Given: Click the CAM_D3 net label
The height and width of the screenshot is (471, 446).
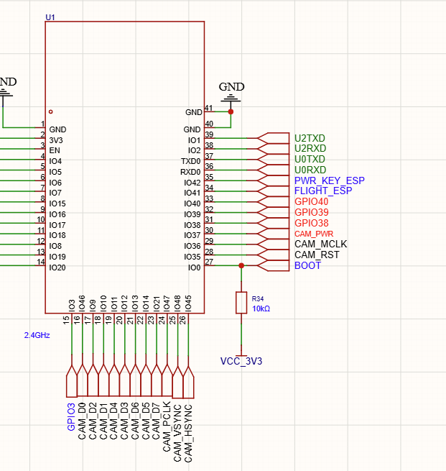Looking at the screenshot, I should [x=124, y=421].
